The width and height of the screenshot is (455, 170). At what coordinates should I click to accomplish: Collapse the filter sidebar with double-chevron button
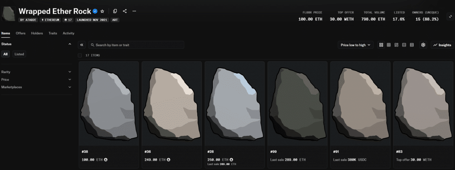[x=82, y=45]
